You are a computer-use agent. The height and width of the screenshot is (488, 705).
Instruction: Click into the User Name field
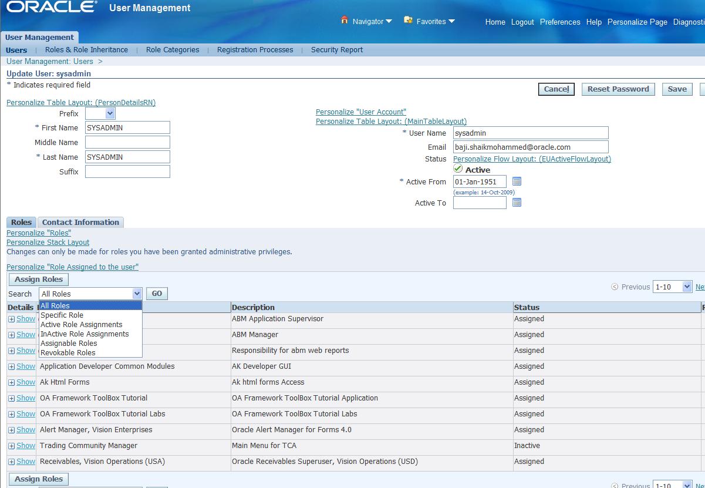coord(531,133)
